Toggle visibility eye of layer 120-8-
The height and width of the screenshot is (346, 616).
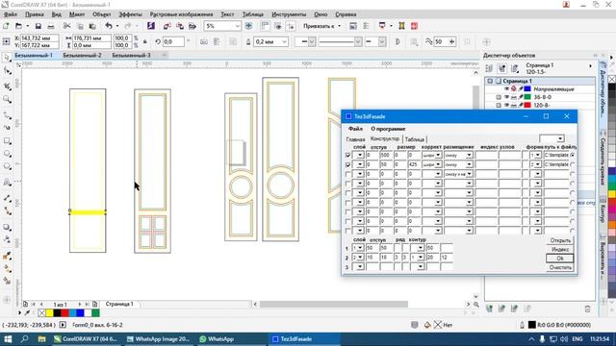click(x=507, y=105)
